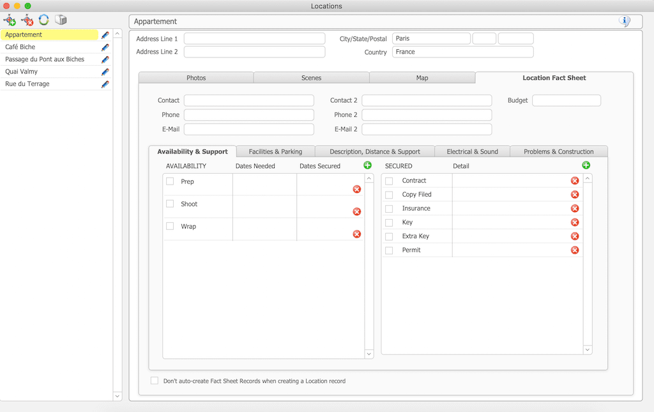Image resolution: width=654 pixels, height=412 pixels.
Task: Click the delete location icon
Action: pyautogui.click(x=27, y=20)
